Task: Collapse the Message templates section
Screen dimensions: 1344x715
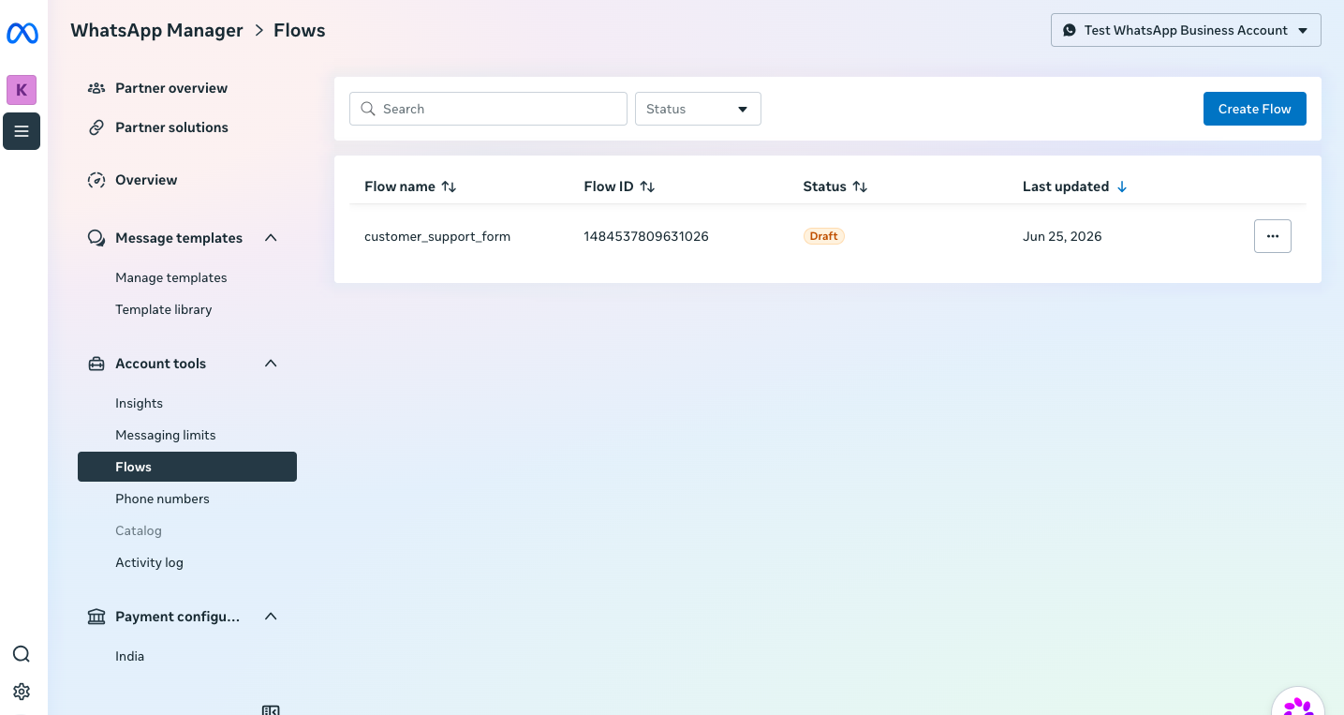Action: pyautogui.click(x=271, y=238)
